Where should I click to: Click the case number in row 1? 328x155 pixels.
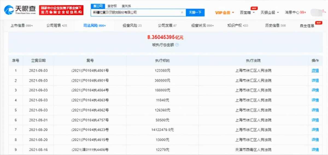(x=90, y=71)
